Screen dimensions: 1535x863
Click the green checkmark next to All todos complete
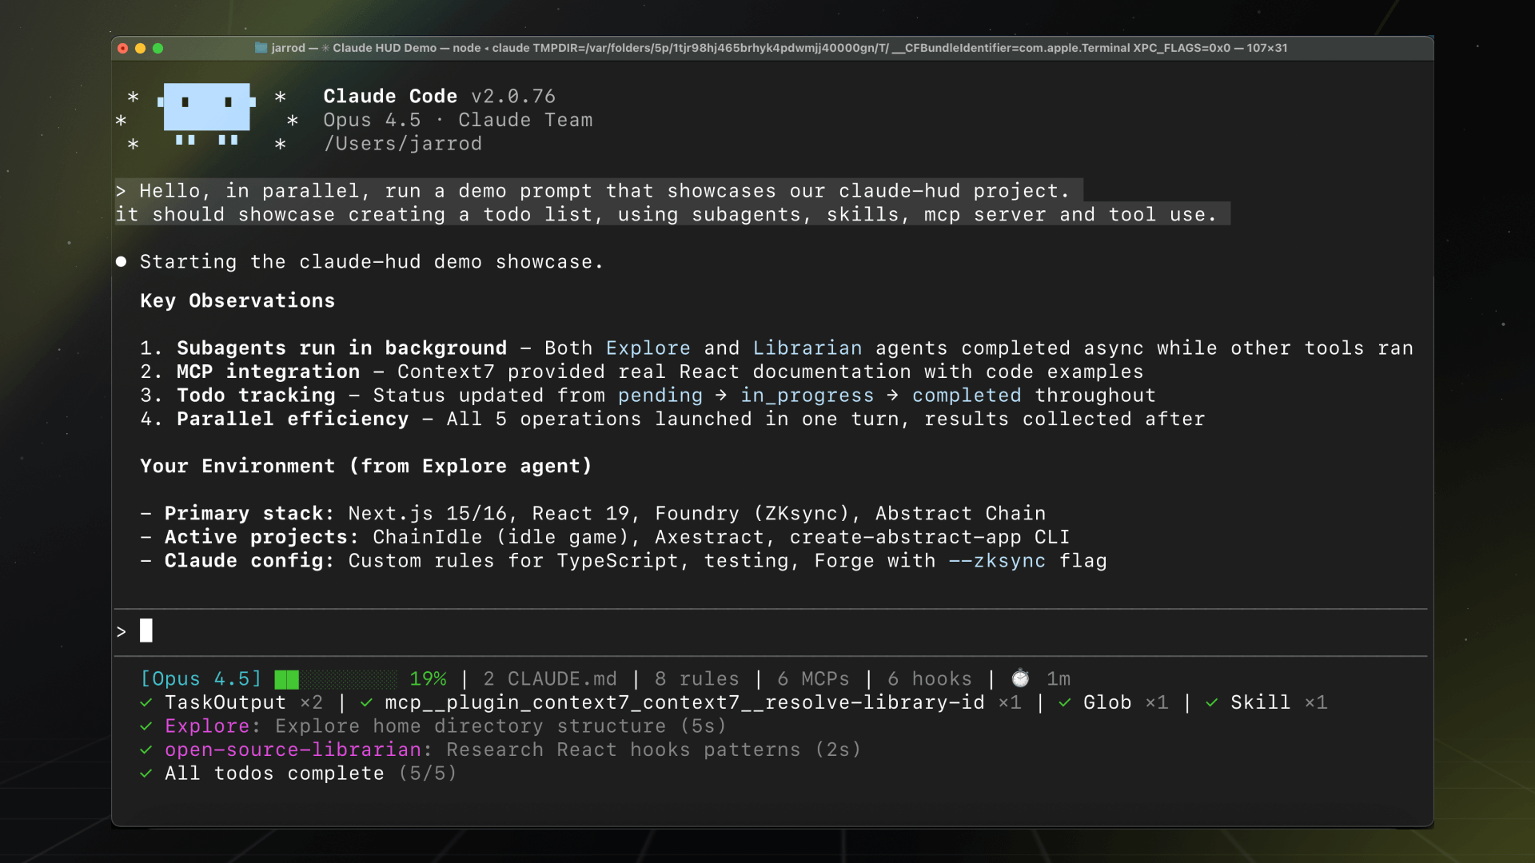coord(146,773)
